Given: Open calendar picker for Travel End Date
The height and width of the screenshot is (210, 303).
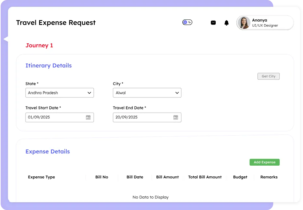Looking at the screenshot, I should [x=176, y=117].
